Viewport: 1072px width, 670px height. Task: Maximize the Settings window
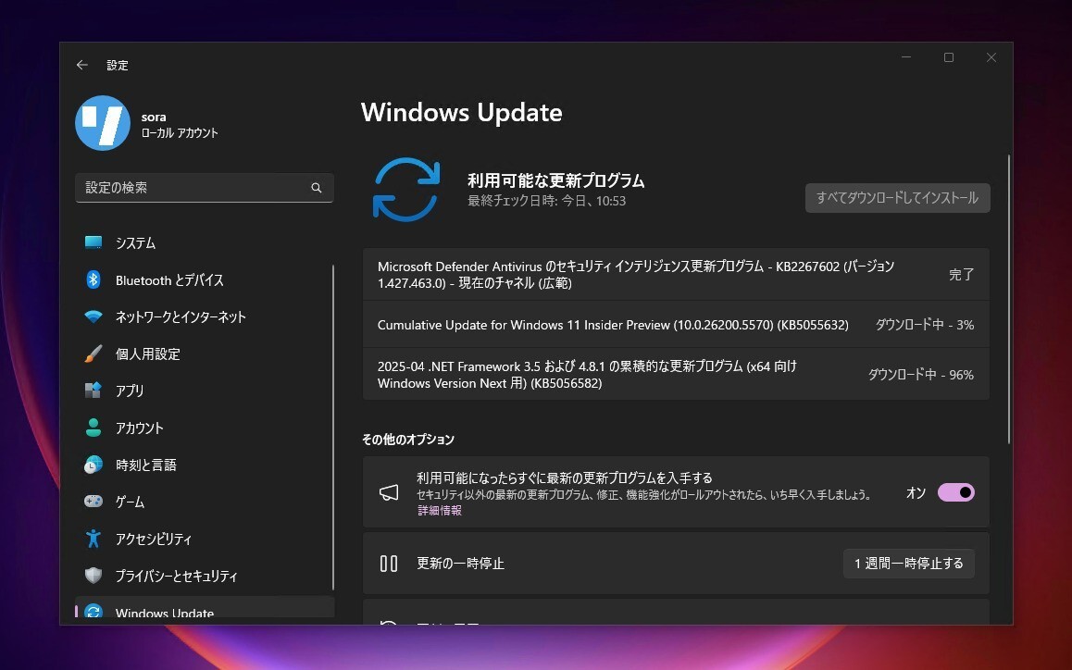tap(949, 57)
